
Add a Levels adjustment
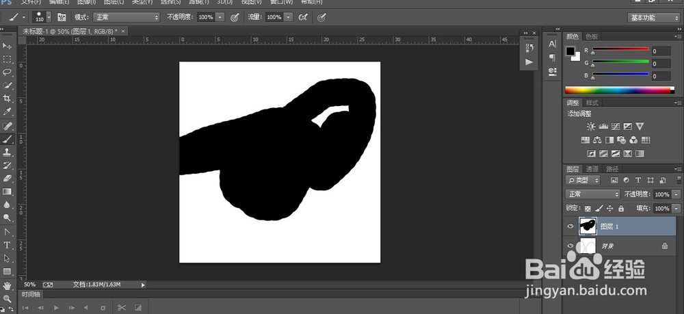click(603, 127)
